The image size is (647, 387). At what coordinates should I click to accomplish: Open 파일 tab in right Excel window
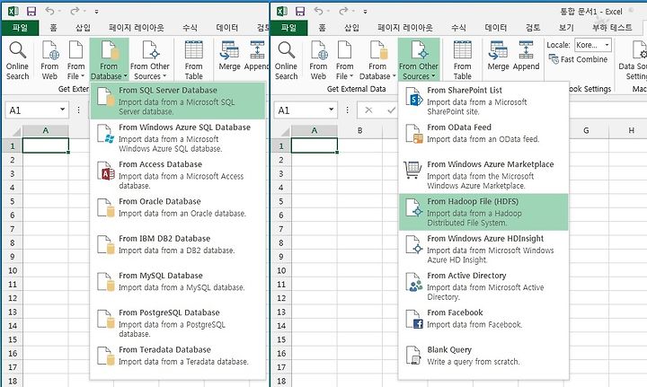tap(288, 28)
